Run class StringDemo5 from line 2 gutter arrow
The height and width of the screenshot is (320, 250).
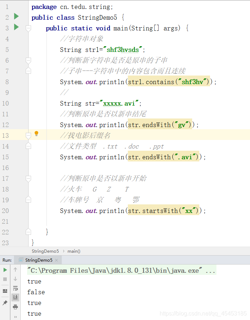pos(16,16)
